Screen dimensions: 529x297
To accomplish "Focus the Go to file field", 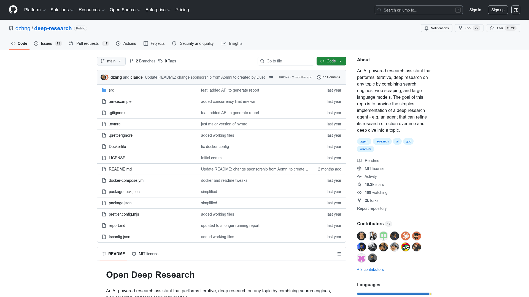I will pos(286,61).
